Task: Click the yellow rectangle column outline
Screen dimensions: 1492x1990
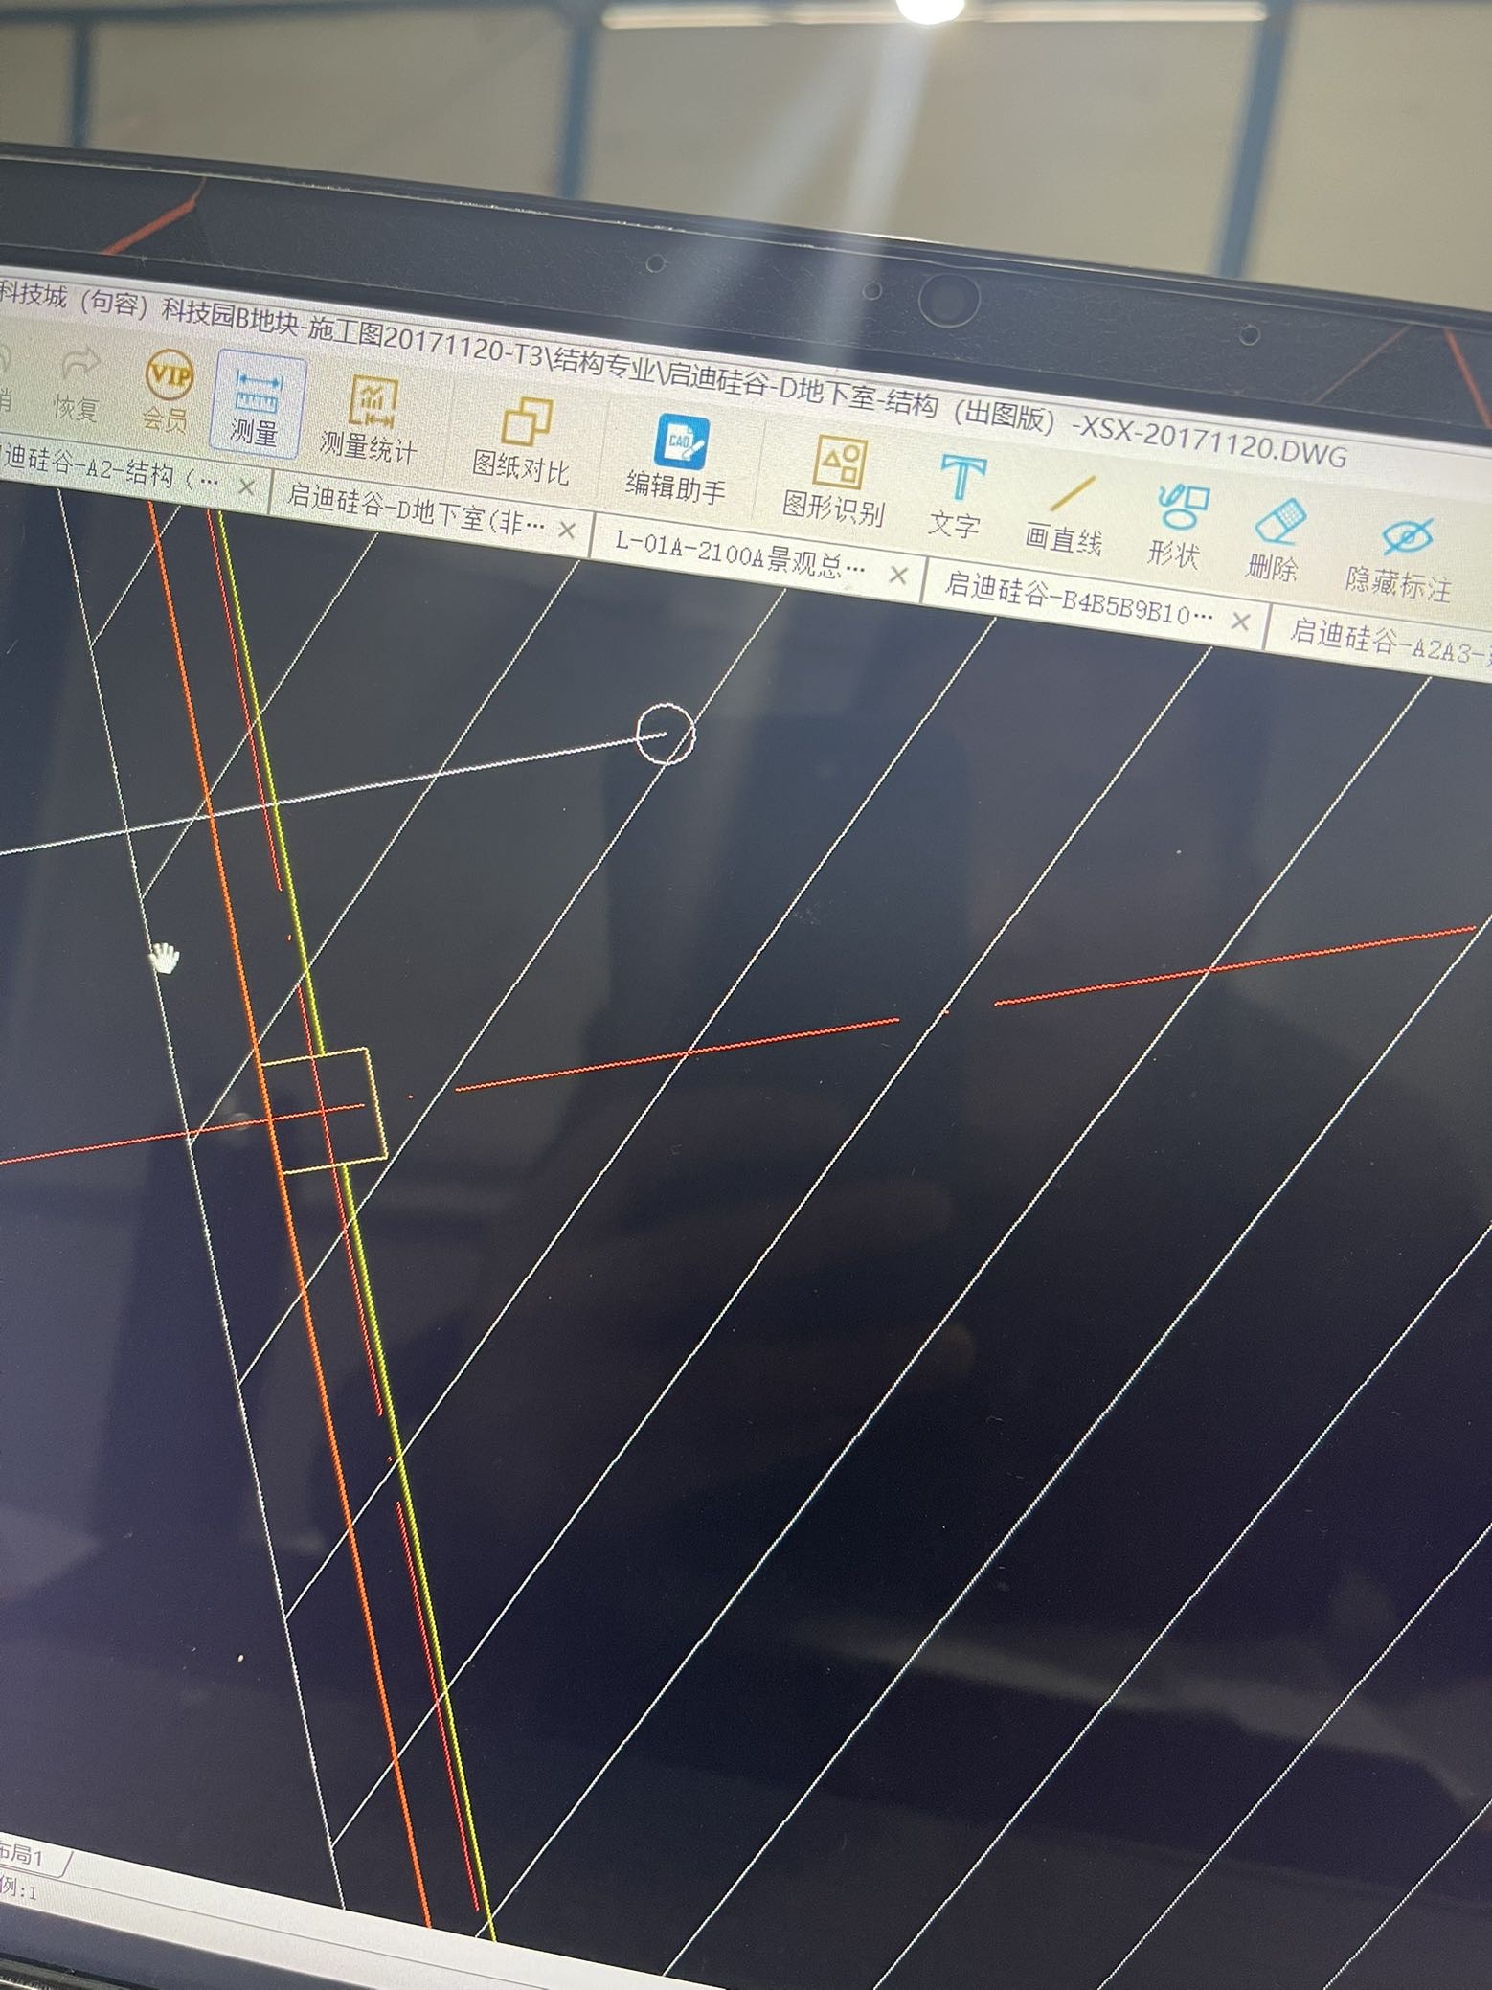Action: [x=323, y=1111]
